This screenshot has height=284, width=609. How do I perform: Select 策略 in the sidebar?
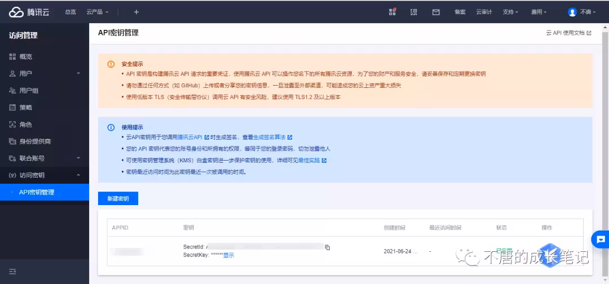(x=45, y=108)
